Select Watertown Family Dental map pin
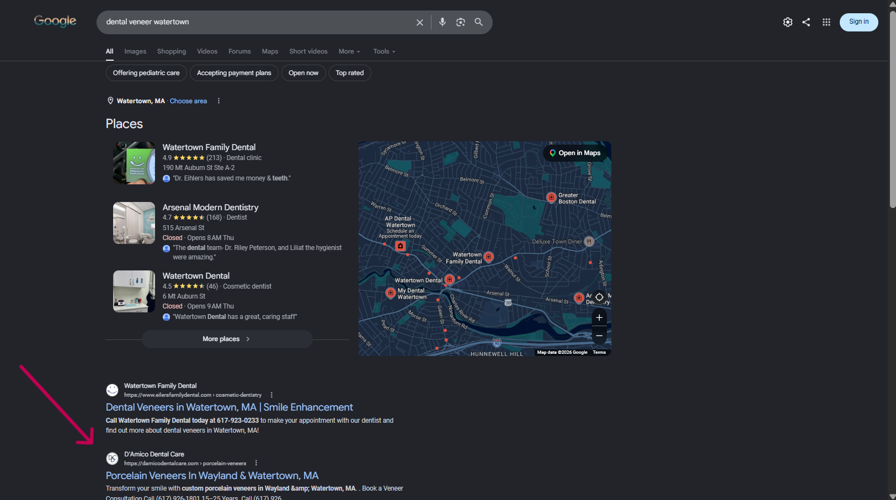The width and height of the screenshot is (896, 500). coord(488,257)
